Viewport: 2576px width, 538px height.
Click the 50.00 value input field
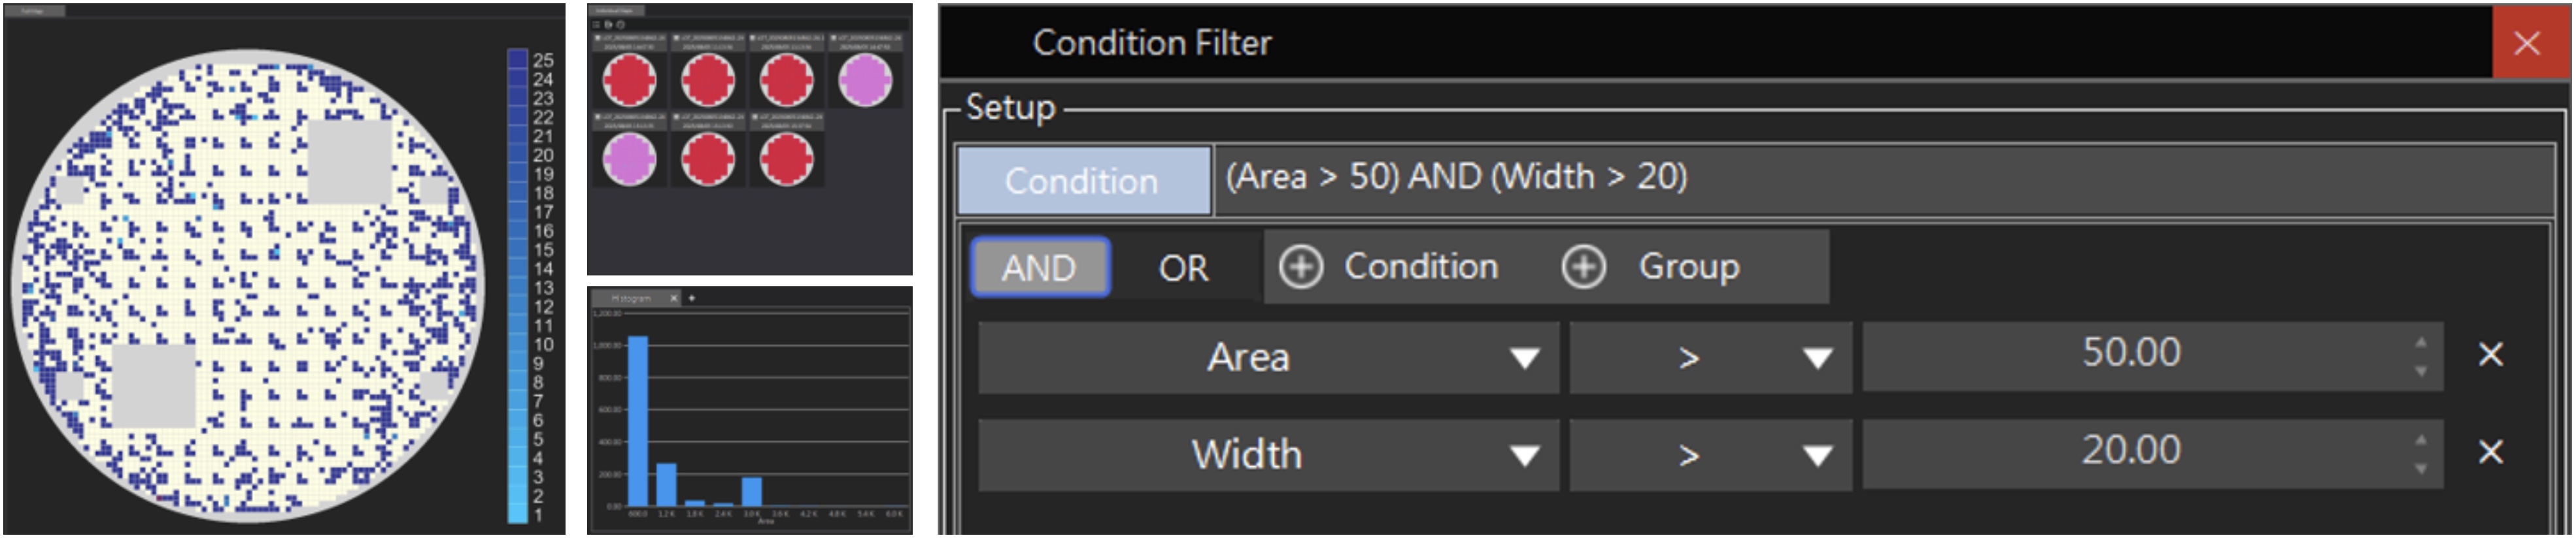click(x=2131, y=355)
